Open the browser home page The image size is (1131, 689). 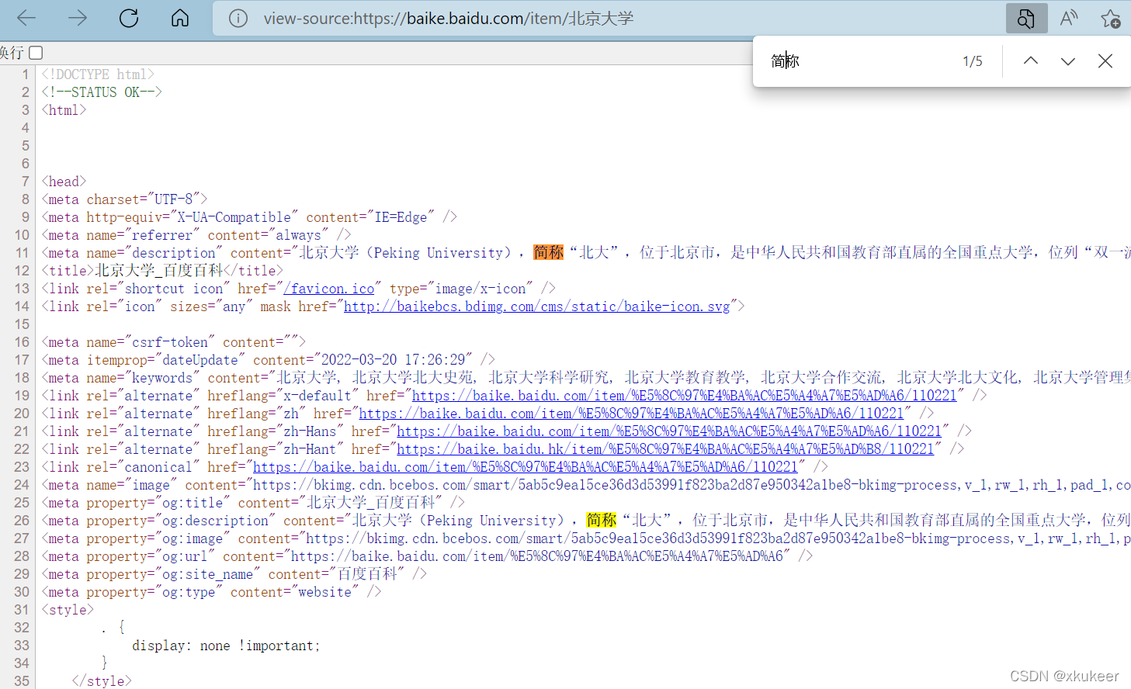point(180,18)
